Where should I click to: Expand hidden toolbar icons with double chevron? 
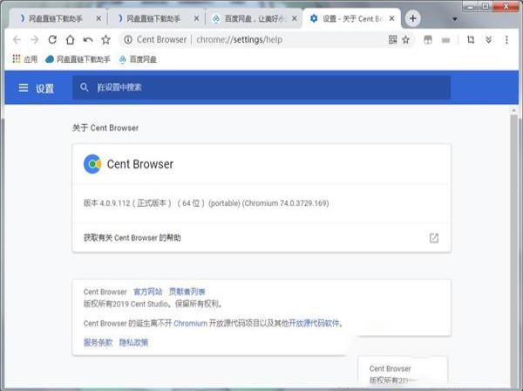489,40
